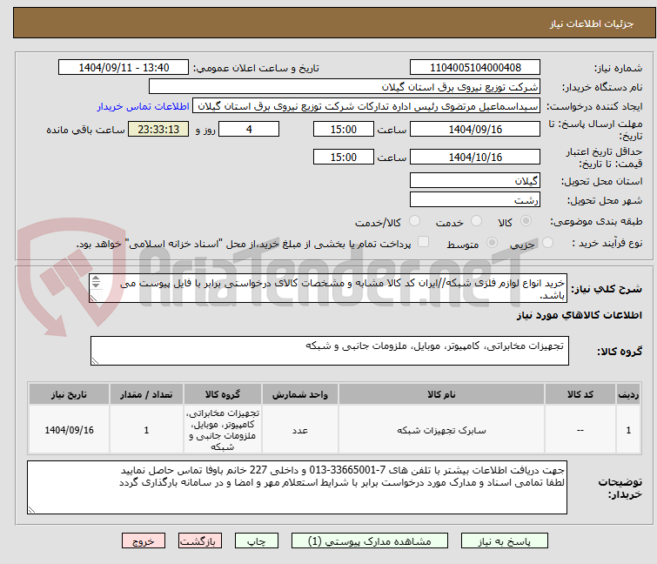Click the نام کالا column header
The image size is (657, 564).
[x=441, y=394]
